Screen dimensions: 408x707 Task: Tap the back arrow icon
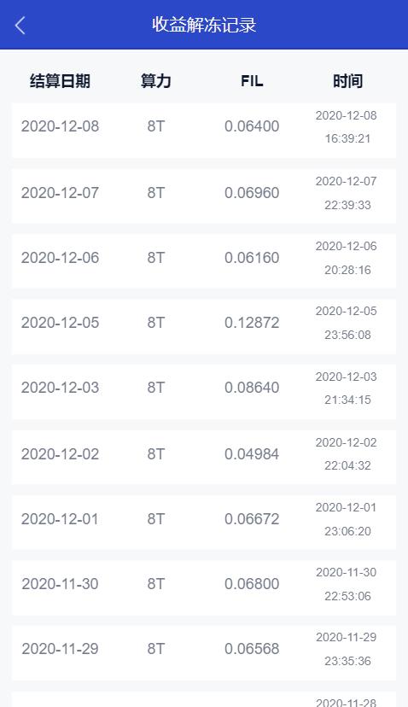20,26
